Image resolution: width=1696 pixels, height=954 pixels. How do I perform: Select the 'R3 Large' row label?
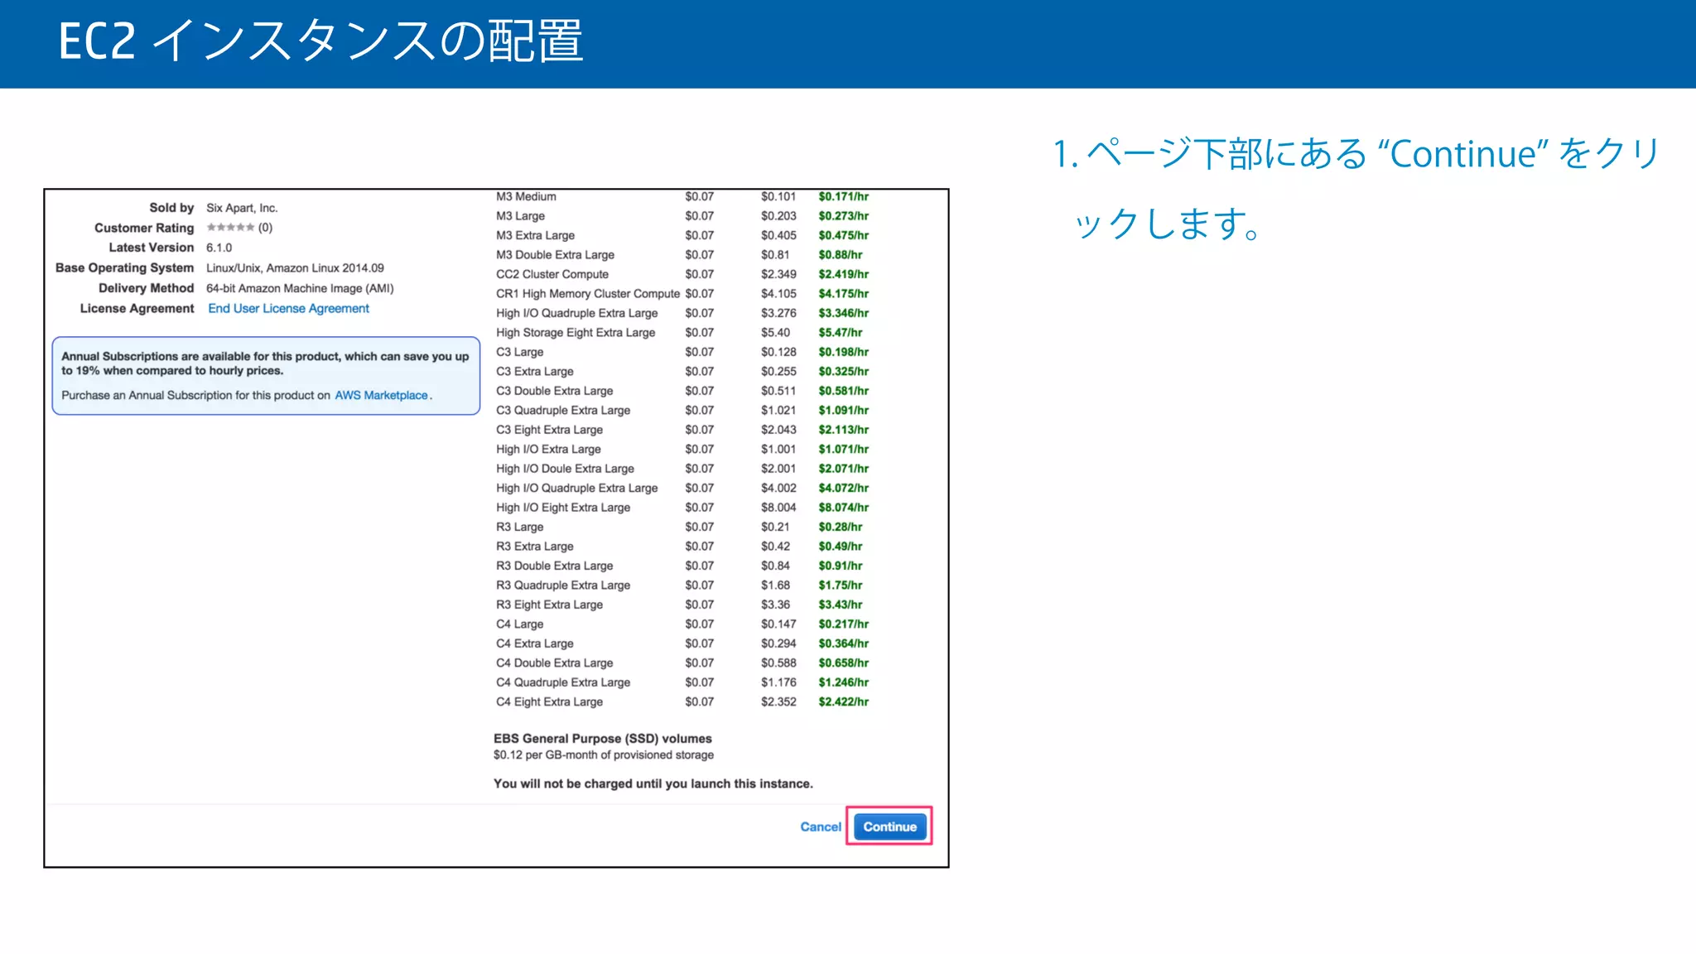(519, 528)
